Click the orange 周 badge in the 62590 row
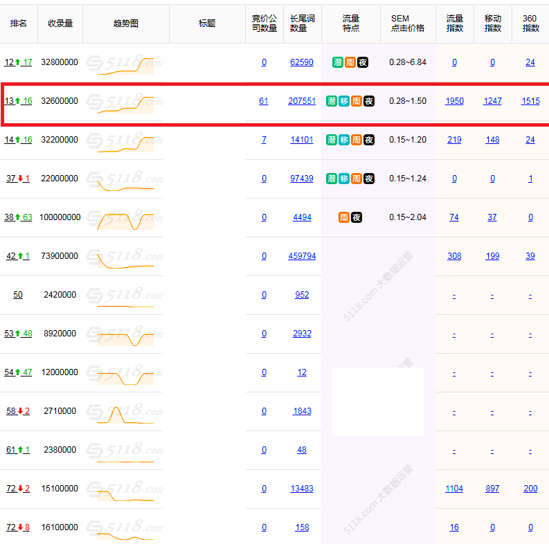 coord(350,62)
